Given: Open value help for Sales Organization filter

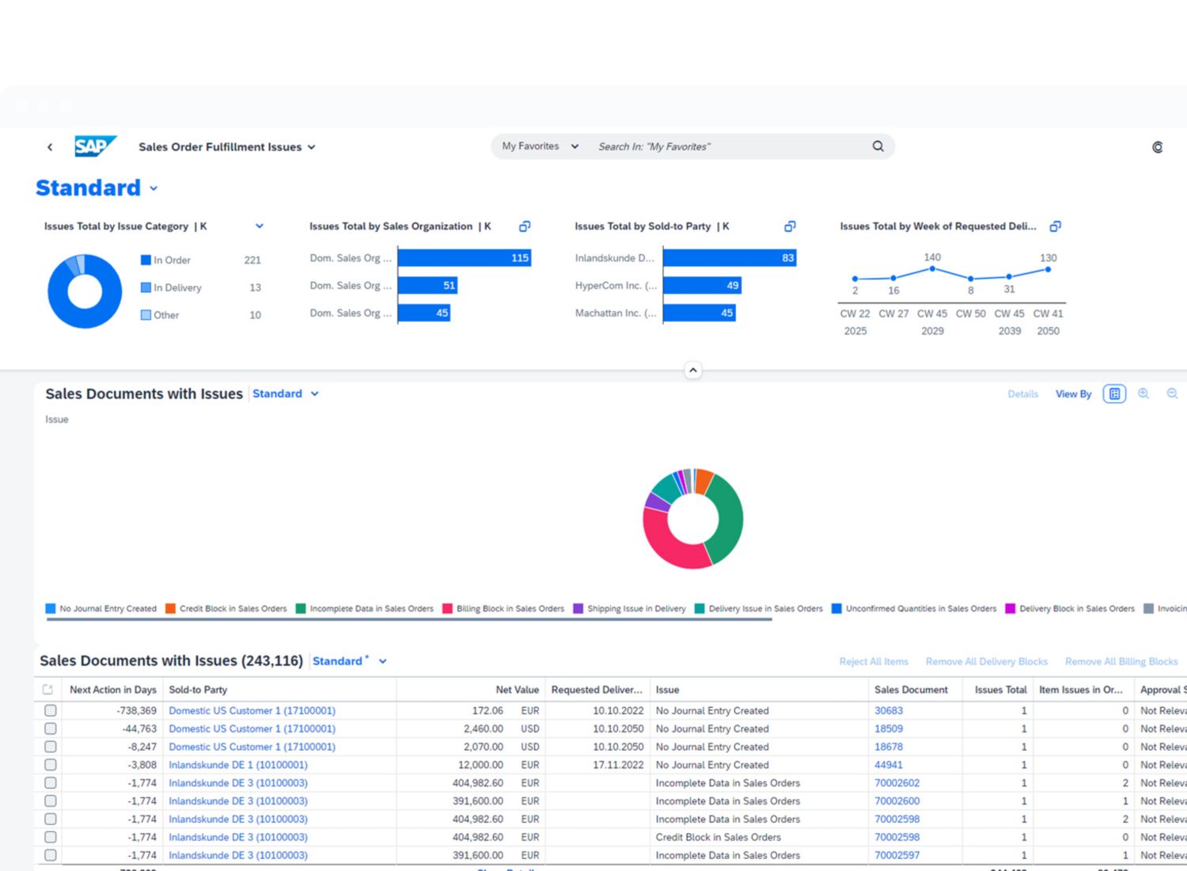Looking at the screenshot, I should coord(525,226).
